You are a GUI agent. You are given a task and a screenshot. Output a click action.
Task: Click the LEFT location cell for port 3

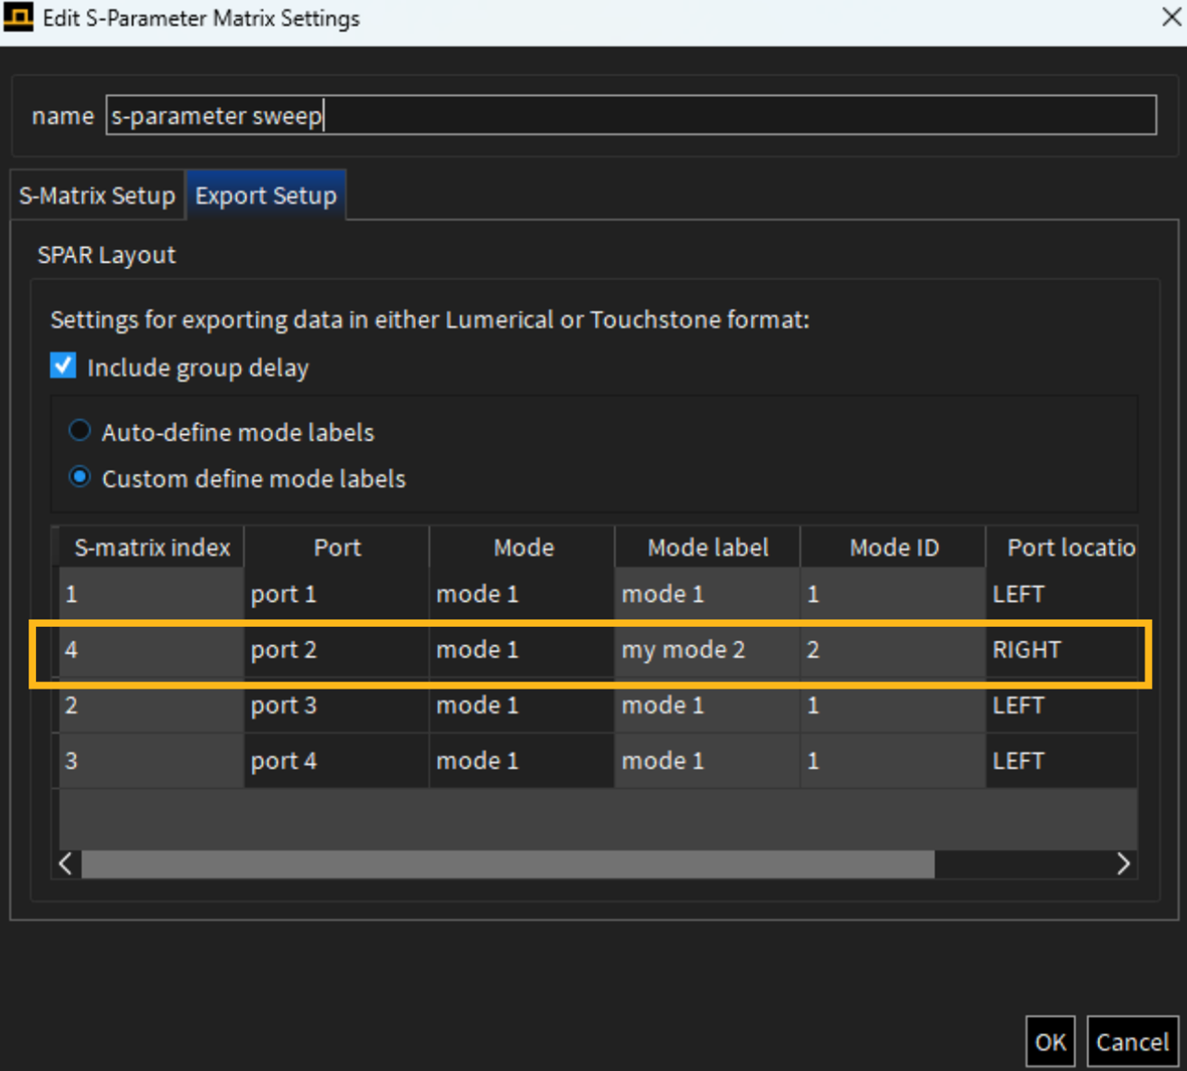[x=1062, y=705]
